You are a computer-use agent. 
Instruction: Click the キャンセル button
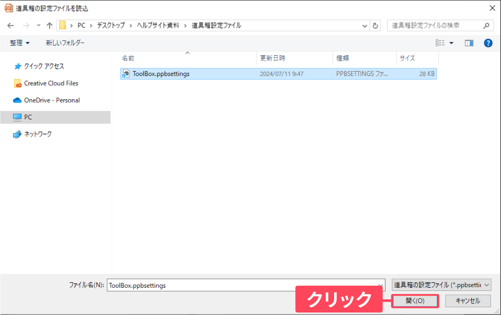468,301
